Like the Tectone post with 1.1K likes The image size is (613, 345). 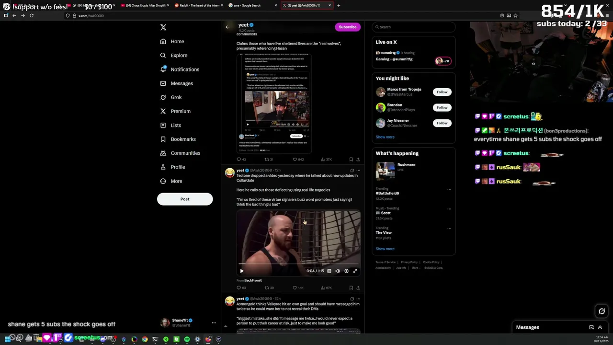coord(298,288)
